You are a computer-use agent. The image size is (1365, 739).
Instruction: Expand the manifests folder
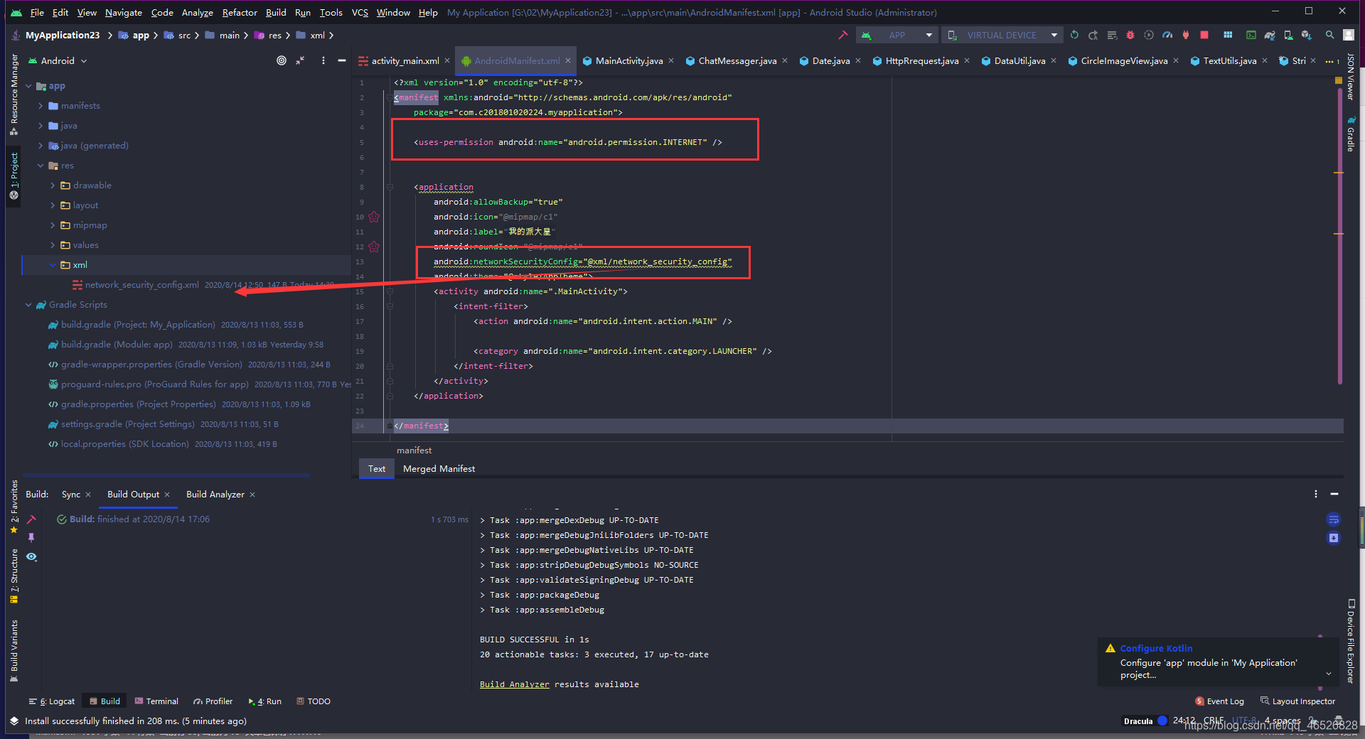coord(41,106)
